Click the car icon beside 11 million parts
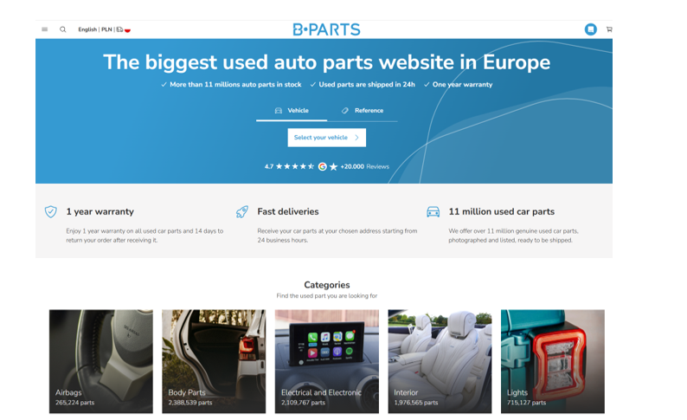687x420 pixels. tap(433, 211)
